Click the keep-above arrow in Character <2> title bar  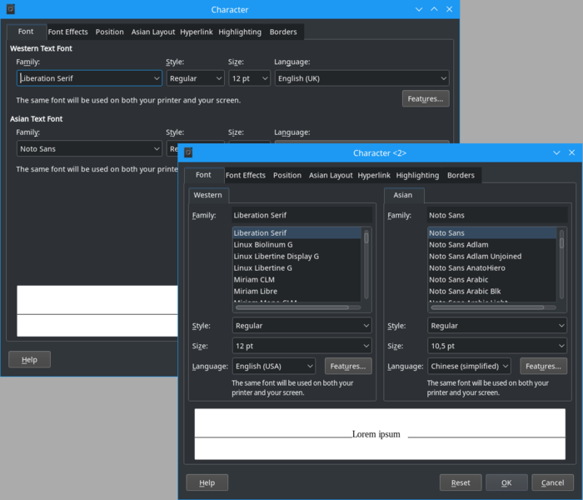(x=556, y=152)
